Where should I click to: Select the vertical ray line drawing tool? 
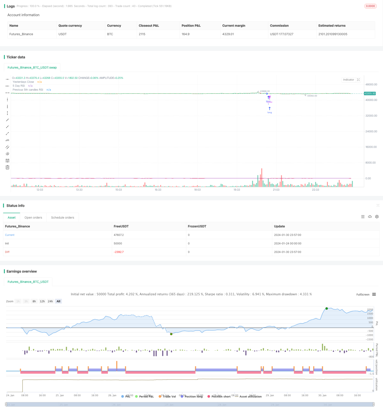tap(7, 106)
